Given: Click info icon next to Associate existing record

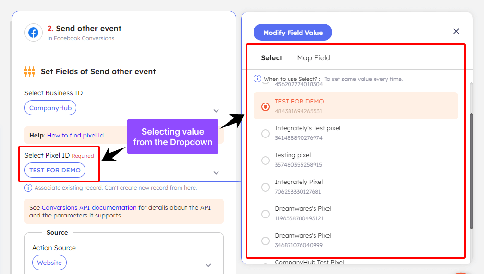Looking at the screenshot, I should coord(29,188).
